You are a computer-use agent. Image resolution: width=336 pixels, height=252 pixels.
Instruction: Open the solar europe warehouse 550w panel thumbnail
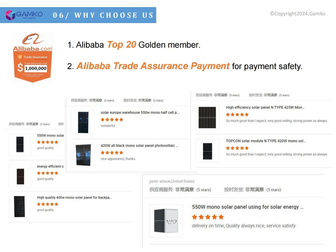83,122
